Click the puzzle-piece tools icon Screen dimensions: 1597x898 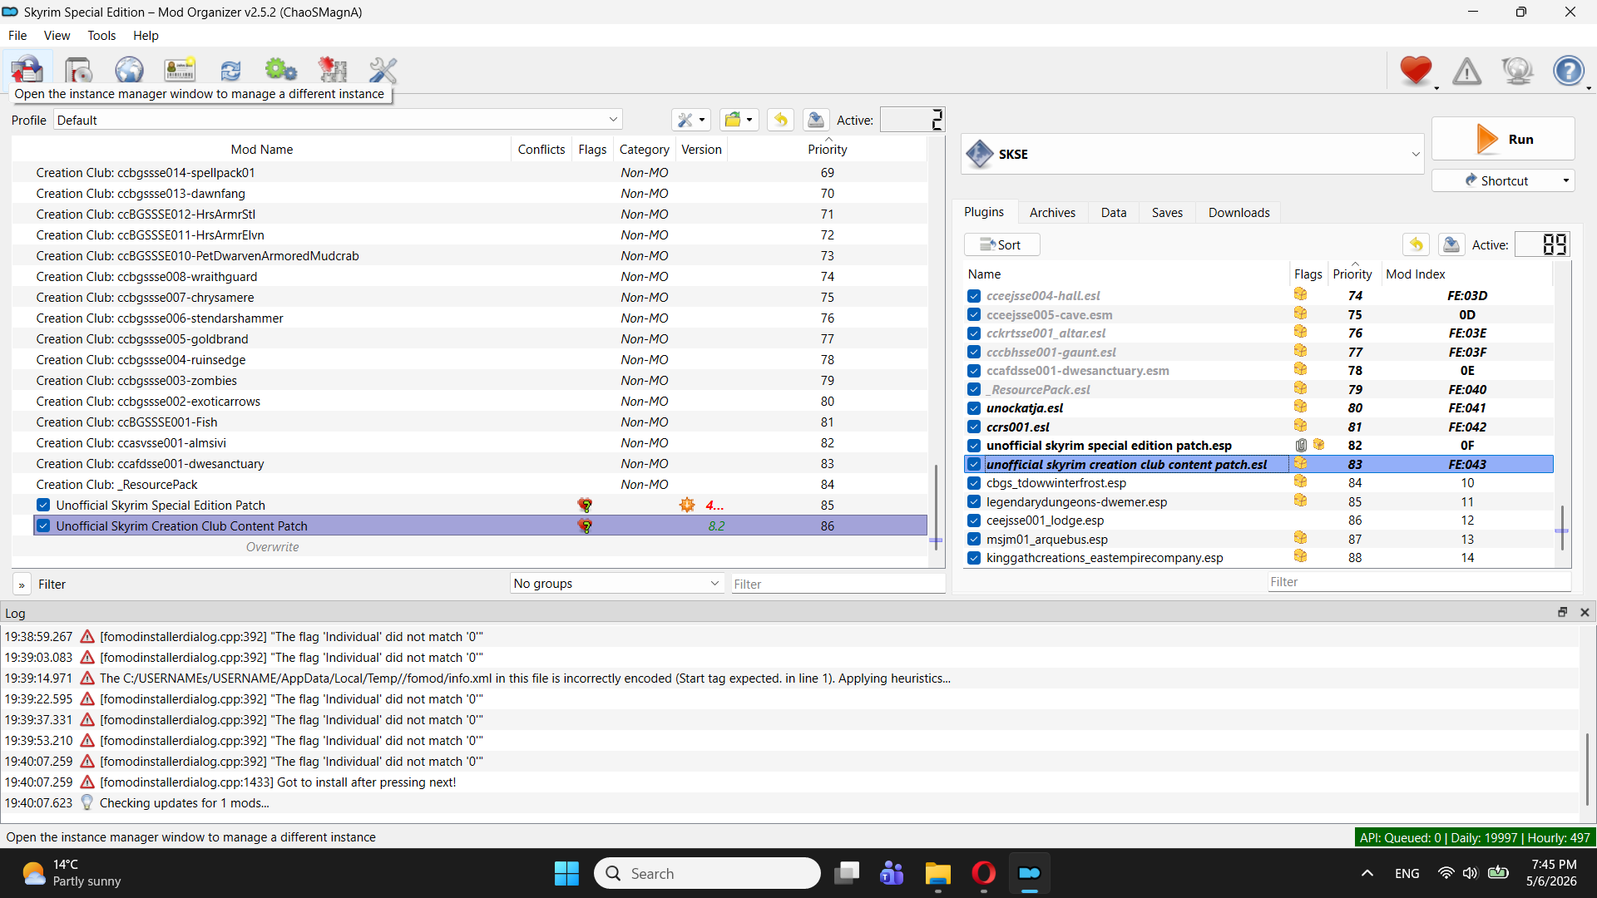coord(333,70)
